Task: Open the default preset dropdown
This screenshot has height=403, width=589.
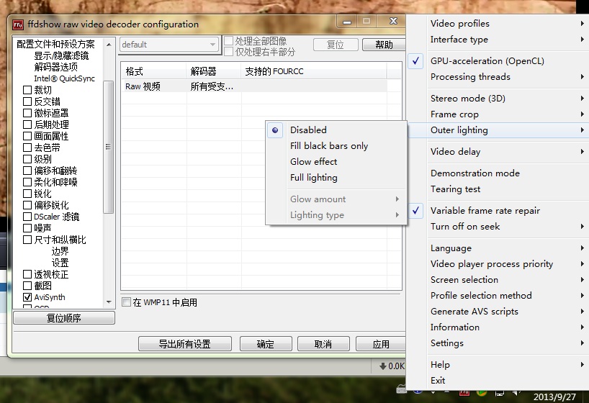Action: click(x=169, y=45)
